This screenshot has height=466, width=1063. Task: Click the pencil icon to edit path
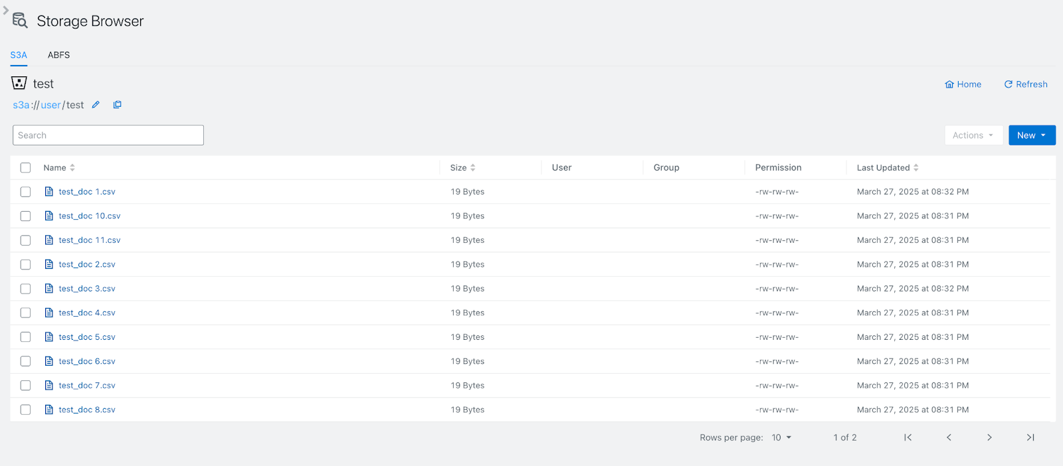(96, 105)
